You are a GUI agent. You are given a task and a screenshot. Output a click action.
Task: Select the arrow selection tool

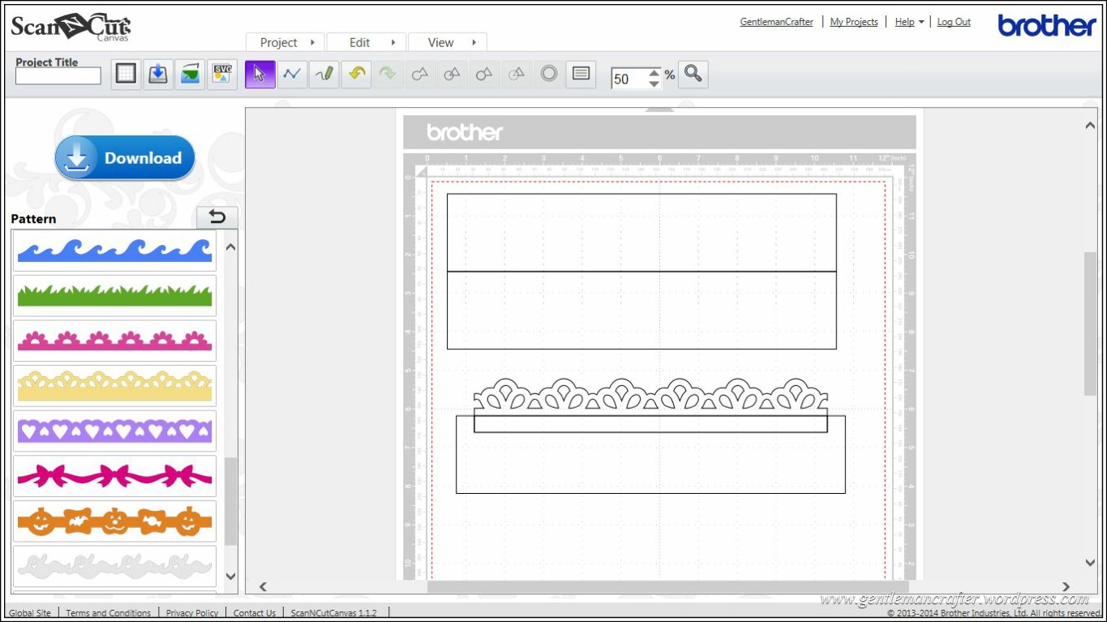260,74
